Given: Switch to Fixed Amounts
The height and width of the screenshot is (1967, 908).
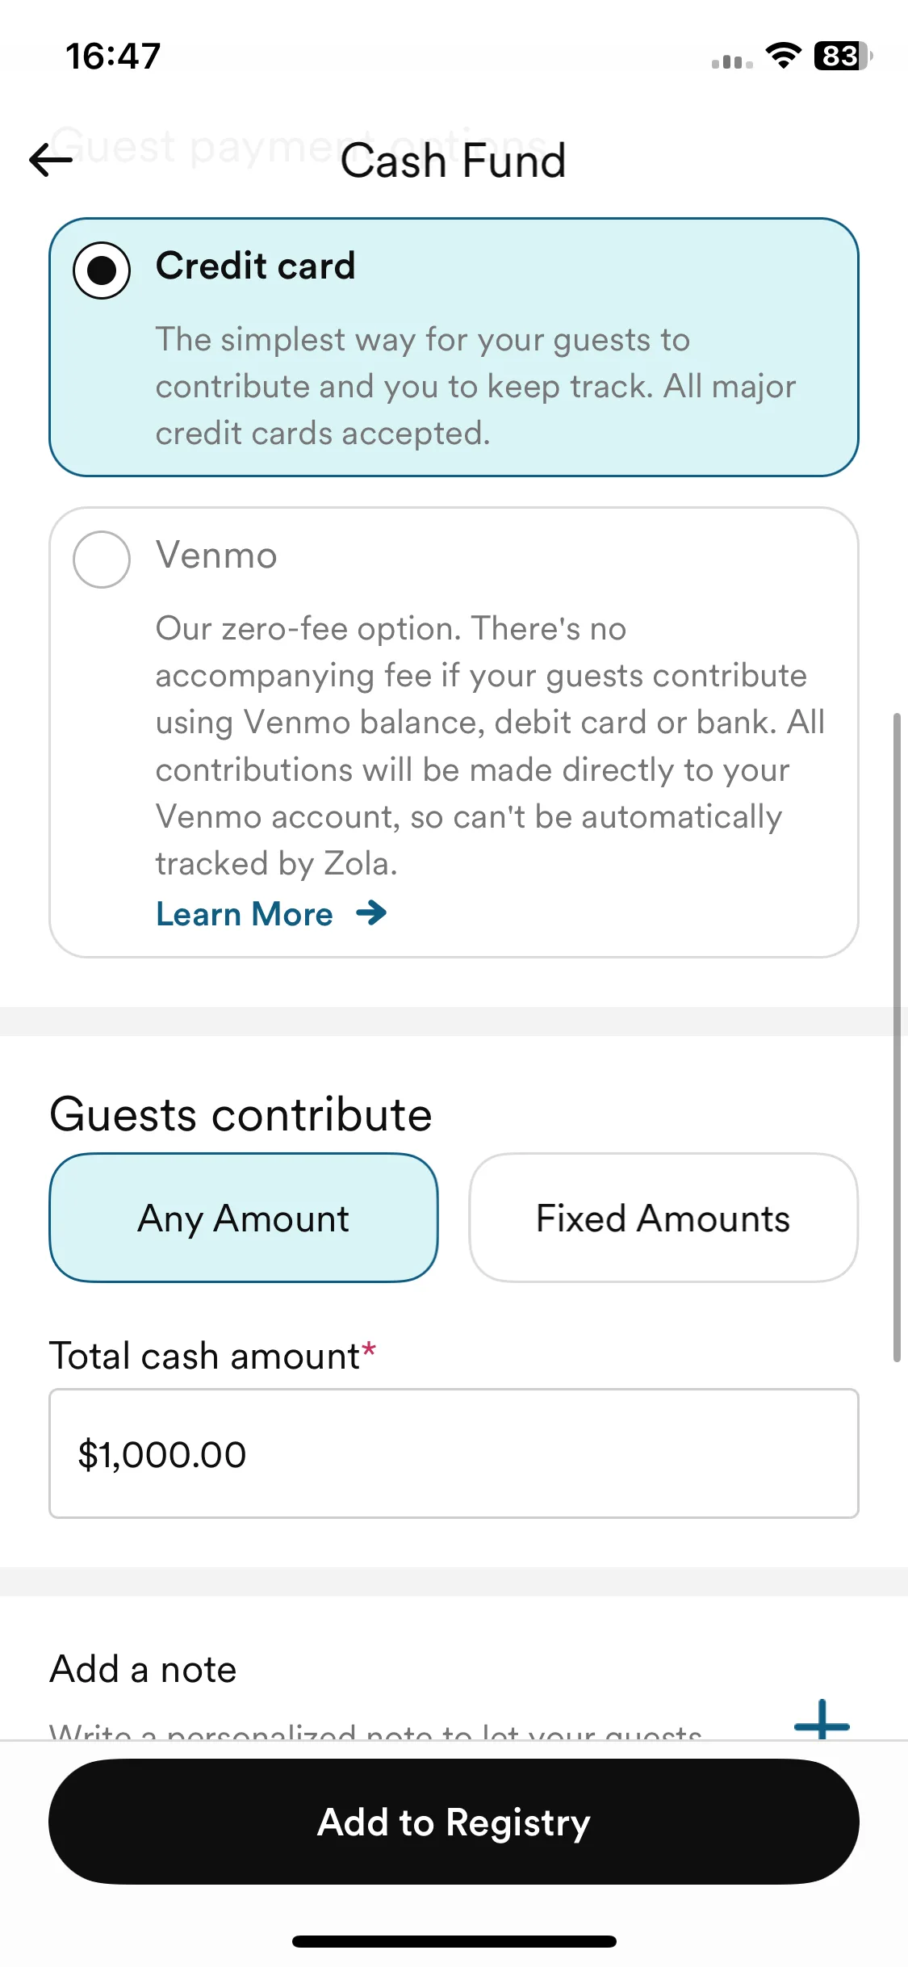Looking at the screenshot, I should point(663,1218).
